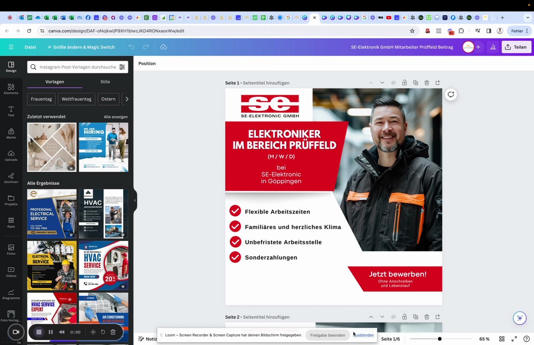Select the Weltfrauentag category chip
The height and width of the screenshot is (345, 534).
point(76,99)
